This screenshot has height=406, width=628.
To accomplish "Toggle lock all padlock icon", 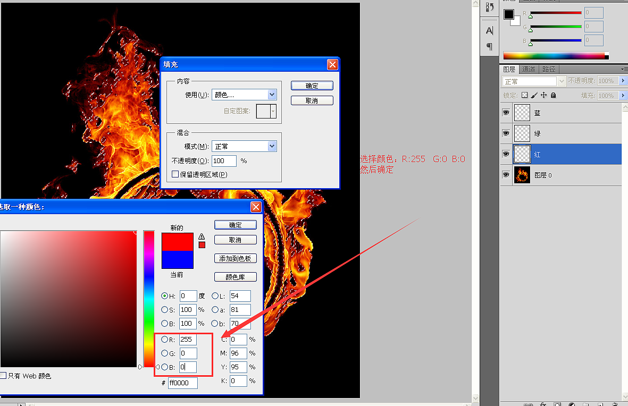I will 553,95.
